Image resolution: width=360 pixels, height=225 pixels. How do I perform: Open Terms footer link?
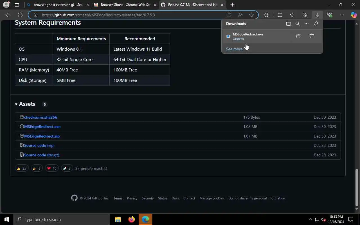coord(118,198)
